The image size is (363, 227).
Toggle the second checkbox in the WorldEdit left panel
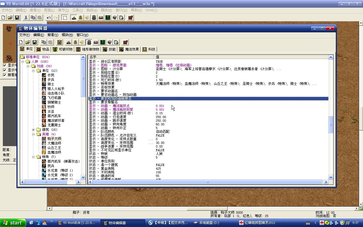pos(5,70)
